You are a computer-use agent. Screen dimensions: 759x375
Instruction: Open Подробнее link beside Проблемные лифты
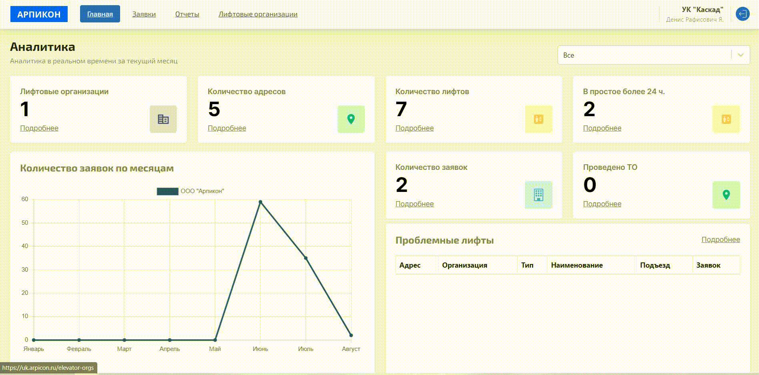pyautogui.click(x=721, y=240)
